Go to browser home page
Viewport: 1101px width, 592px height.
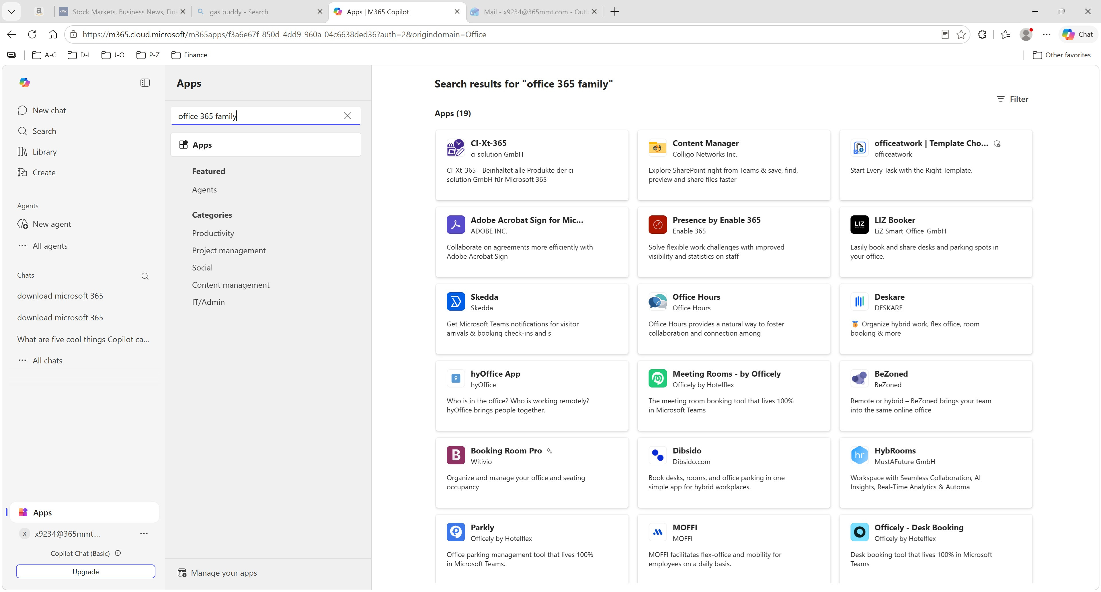(52, 35)
